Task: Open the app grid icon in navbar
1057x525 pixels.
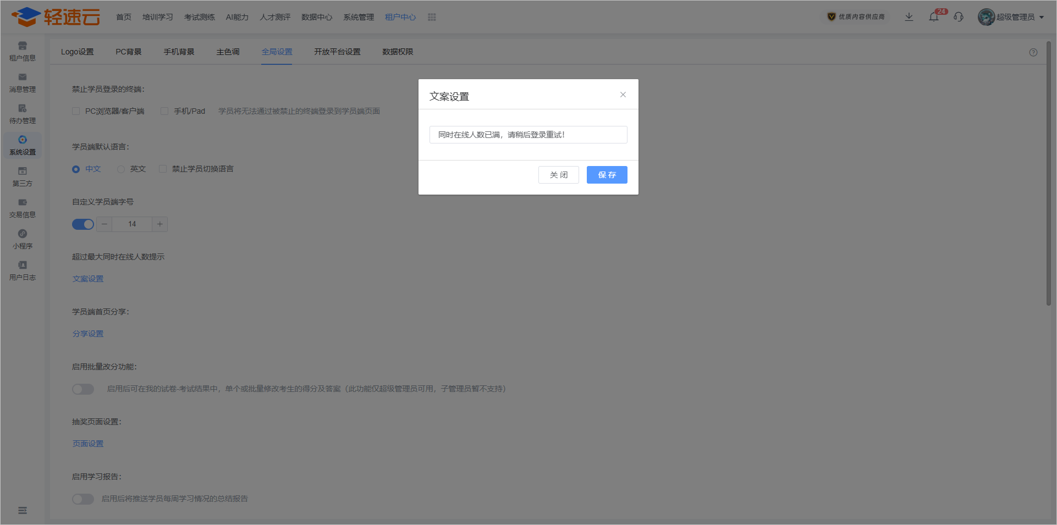Action: tap(432, 18)
